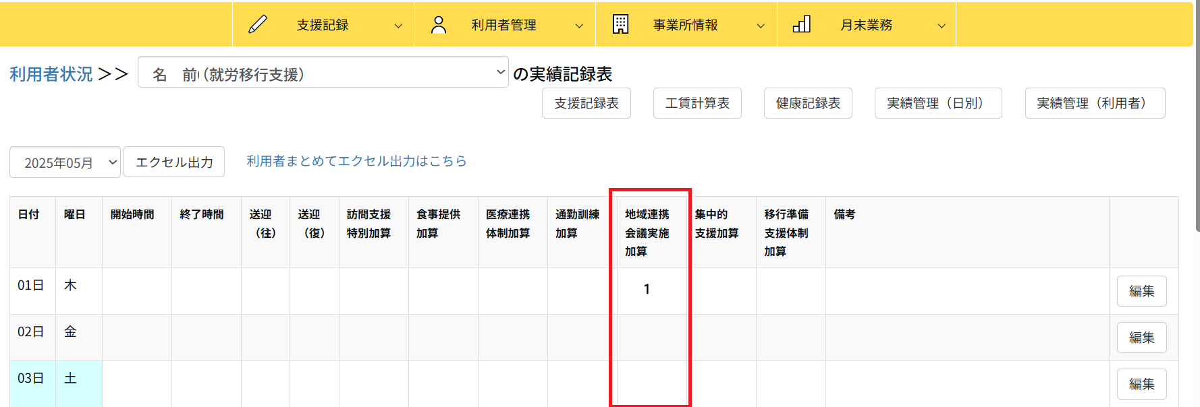Click the person icon for 利用者管理
Screen dimensions: 1200x407
tap(439, 25)
